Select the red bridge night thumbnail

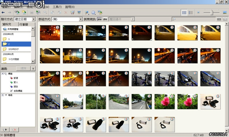coord(142,33)
